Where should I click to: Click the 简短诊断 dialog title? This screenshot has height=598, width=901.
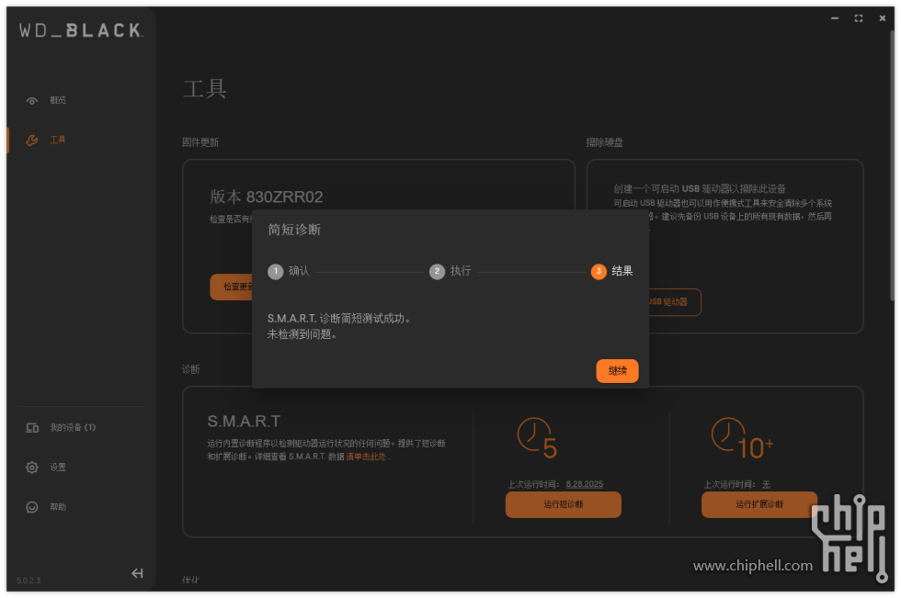tap(294, 231)
